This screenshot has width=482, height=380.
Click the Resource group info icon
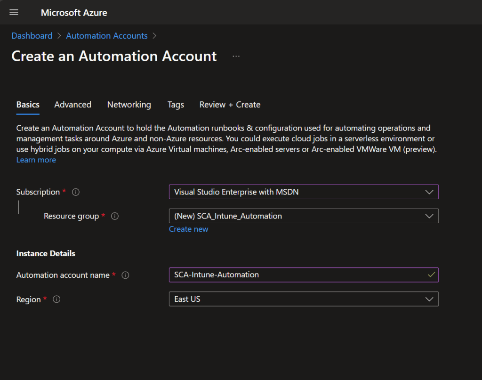click(x=115, y=216)
